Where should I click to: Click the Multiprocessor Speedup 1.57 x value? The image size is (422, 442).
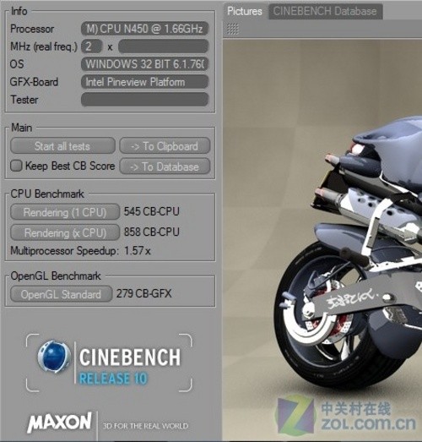(138, 250)
